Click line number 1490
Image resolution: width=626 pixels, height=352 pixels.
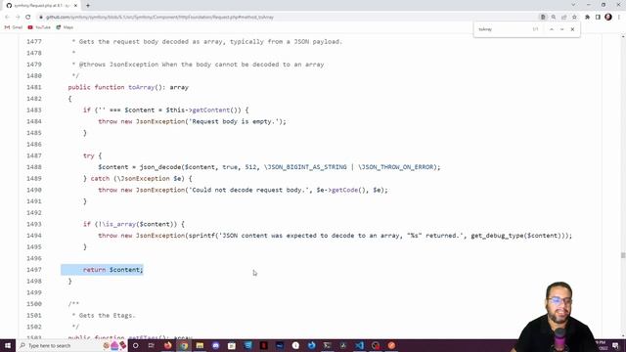tap(34, 190)
